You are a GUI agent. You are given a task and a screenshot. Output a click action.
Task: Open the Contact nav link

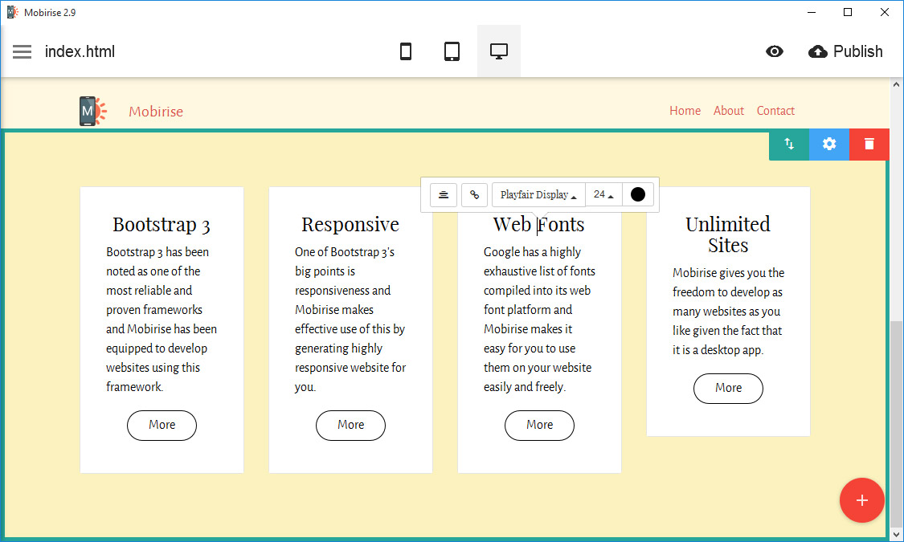point(775,111)
